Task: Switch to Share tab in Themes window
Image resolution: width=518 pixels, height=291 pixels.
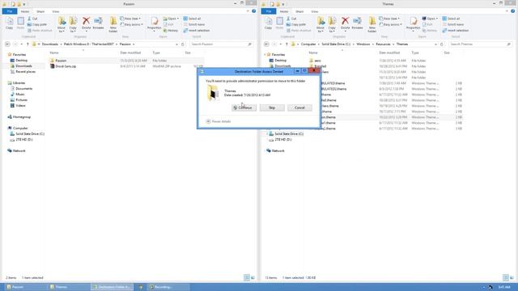Action: (x=299, y=11)
